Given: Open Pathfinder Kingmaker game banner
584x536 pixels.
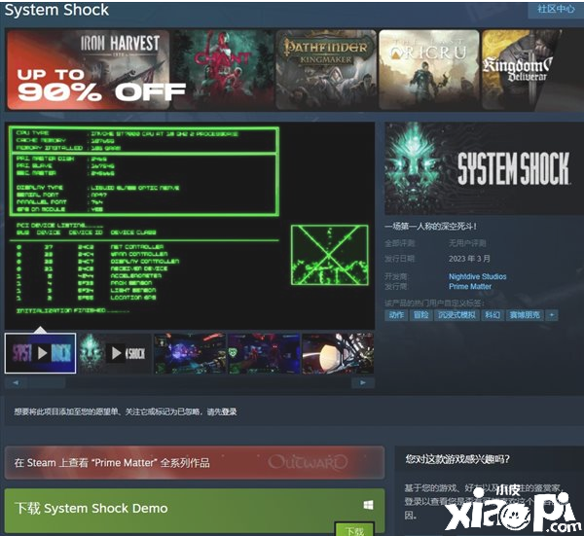Looking at the screenshot, I should (326, 70).
